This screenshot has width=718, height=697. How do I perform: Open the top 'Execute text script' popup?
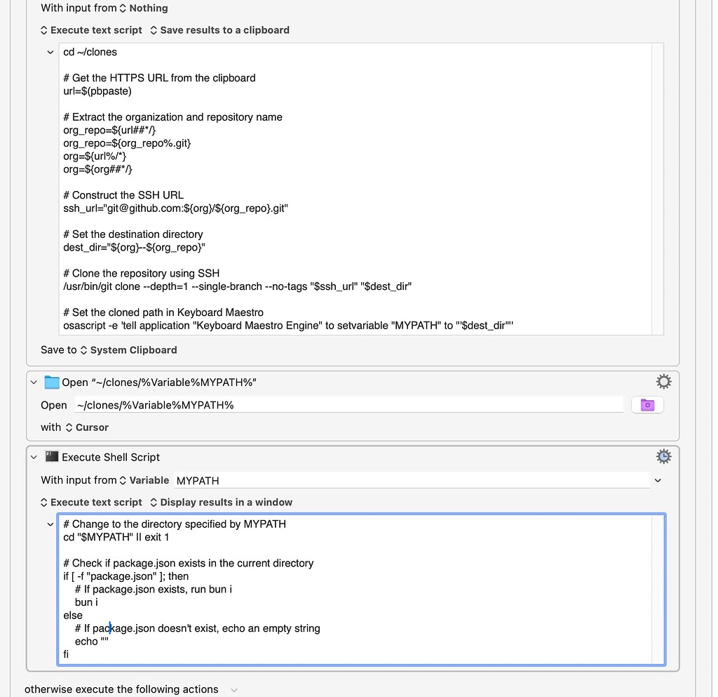tap(91, 30)
